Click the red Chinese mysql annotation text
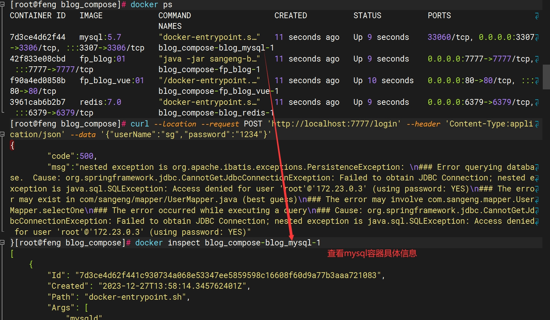The image size is (550, 320). point(372,254)
